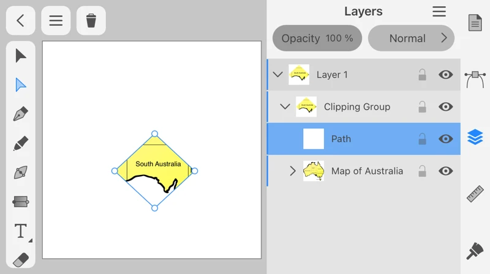Open the main menu beside back button
The height and width of the screenshot is (274, 490).
pyautogui.click(x=56, y=21)
